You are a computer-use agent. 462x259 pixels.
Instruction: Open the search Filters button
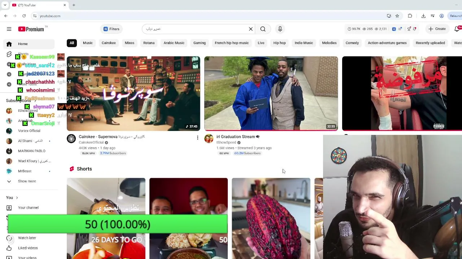tap(112, 29)
